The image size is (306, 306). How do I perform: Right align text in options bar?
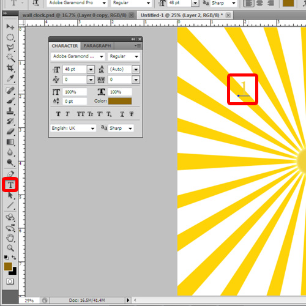point(271,3)
